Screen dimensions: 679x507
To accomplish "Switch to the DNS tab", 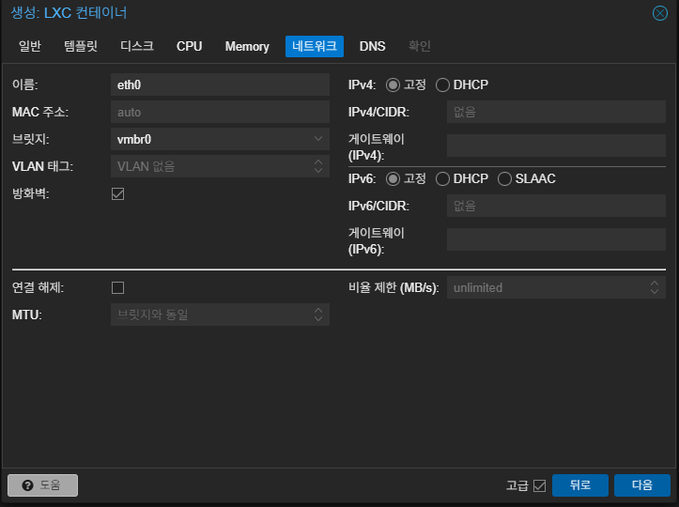I will [x=372, y=46].
